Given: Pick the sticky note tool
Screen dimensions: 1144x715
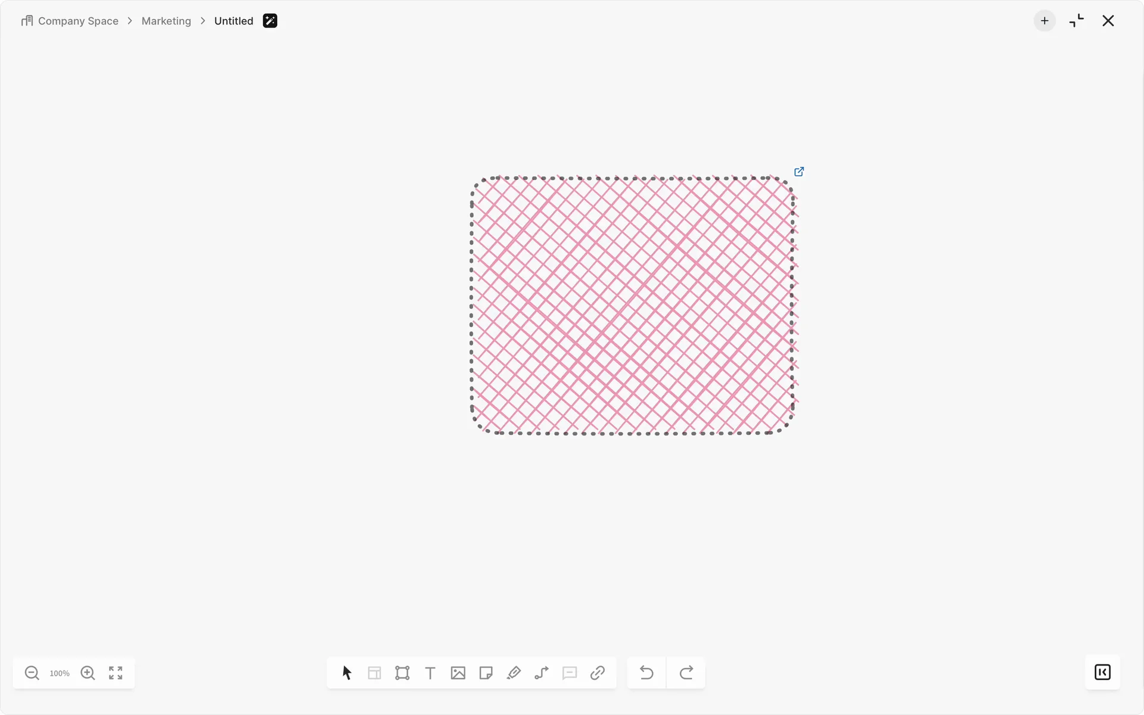Looking at the screenshot, I should pyautogui.click(x=486, y=673).
